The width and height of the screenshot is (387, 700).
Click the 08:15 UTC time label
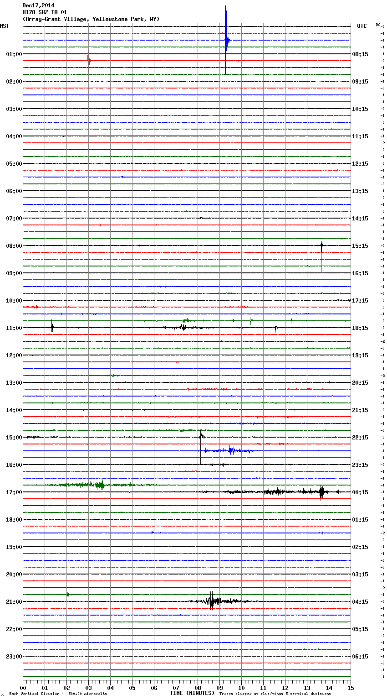coord(360,54)
